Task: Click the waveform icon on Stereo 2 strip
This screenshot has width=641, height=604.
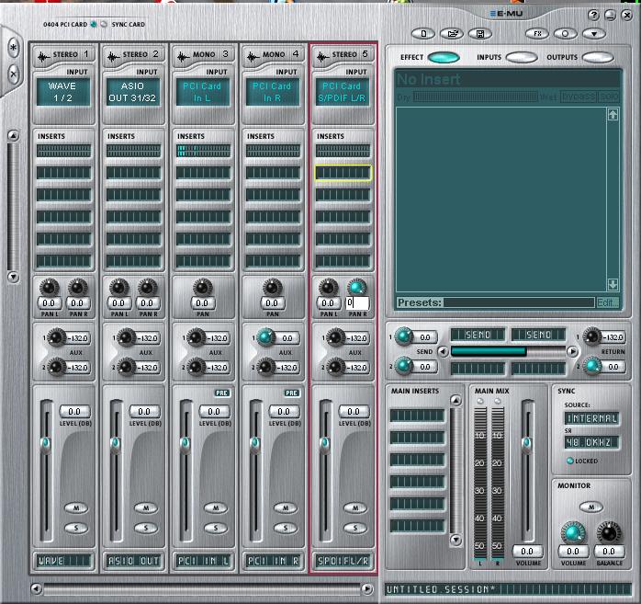Action: [x=113, y=56]
